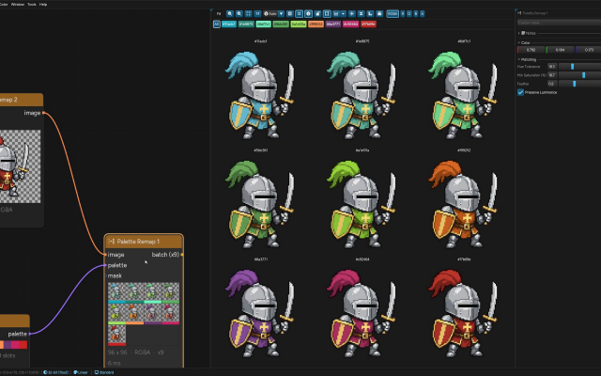Click the lime-plumed knight preview image
This screenshot has height=376, width=601.
362,204
